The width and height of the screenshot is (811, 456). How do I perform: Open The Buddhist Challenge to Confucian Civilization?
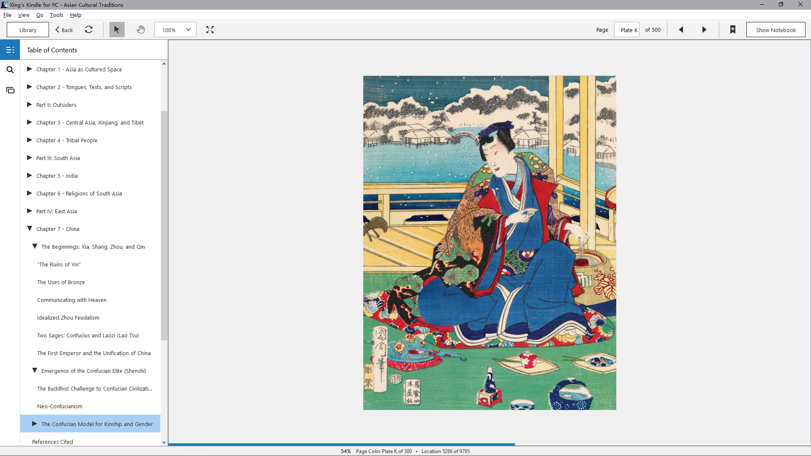pos(95,388)
